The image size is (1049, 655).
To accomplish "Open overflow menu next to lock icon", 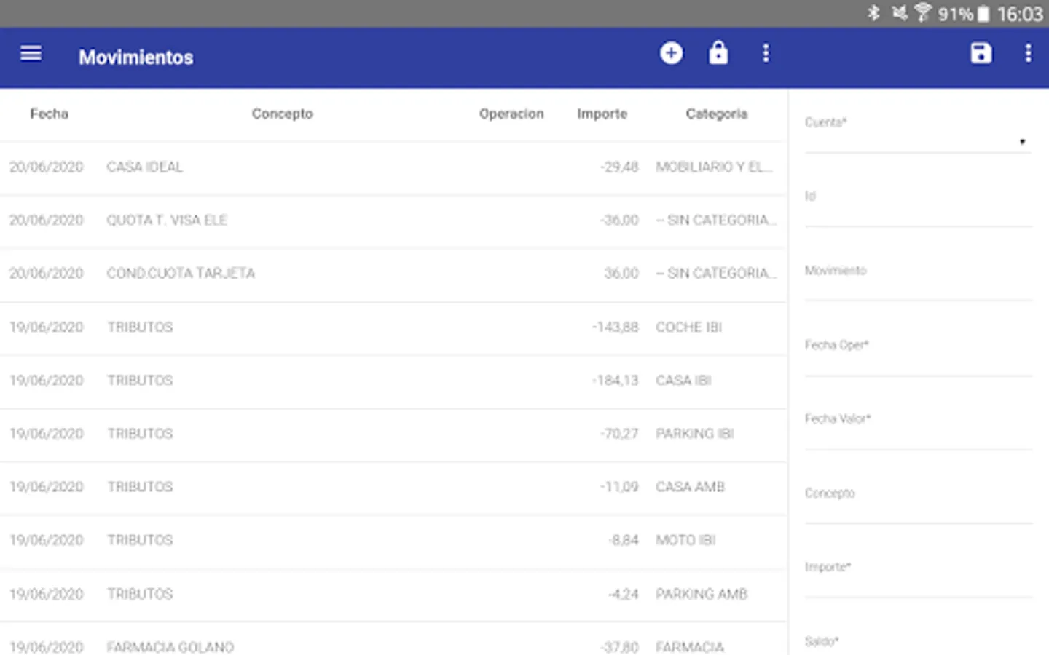I will point(765,53).
